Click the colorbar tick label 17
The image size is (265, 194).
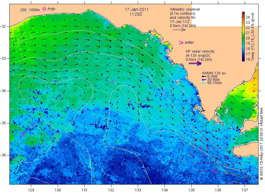pos(248,54)
